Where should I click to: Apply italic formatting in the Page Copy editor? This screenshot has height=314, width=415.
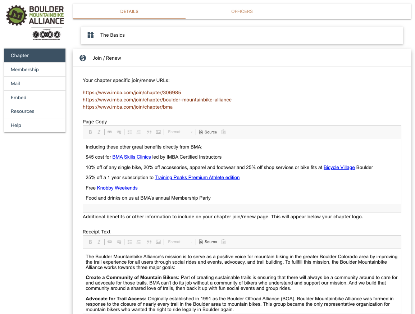(x=99, y=132)
